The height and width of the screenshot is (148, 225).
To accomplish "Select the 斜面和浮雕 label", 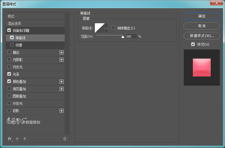I will pos(21,31).
